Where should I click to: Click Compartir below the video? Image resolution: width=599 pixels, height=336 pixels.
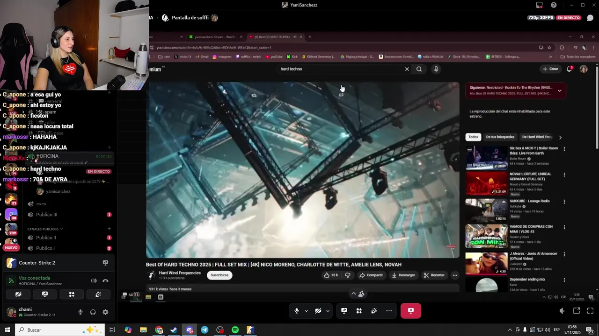371,275
